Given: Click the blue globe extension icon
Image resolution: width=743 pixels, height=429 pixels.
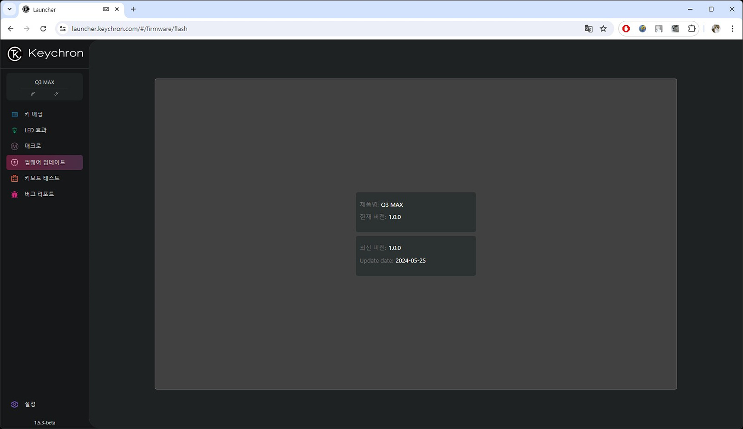Looking at the screenshot, I should (x=642, y=29).
